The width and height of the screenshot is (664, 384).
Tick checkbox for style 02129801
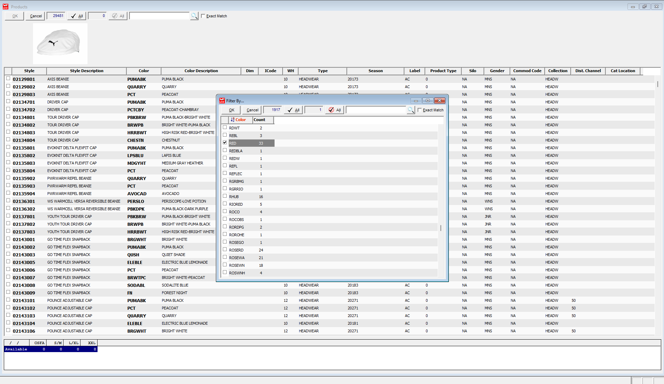(x=8, y=78)
